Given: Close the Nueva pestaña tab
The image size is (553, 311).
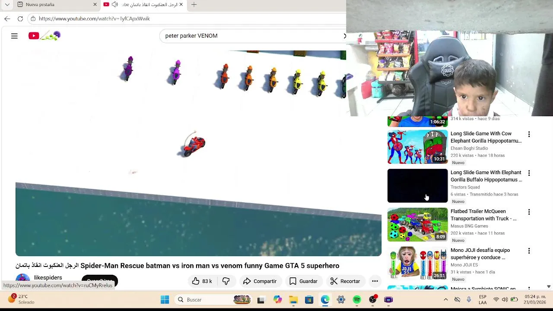Looking at the screenshot, I should tap(95, 4).
